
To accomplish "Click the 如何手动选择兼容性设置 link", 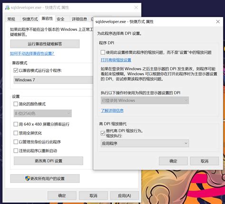I will [32, 54].
